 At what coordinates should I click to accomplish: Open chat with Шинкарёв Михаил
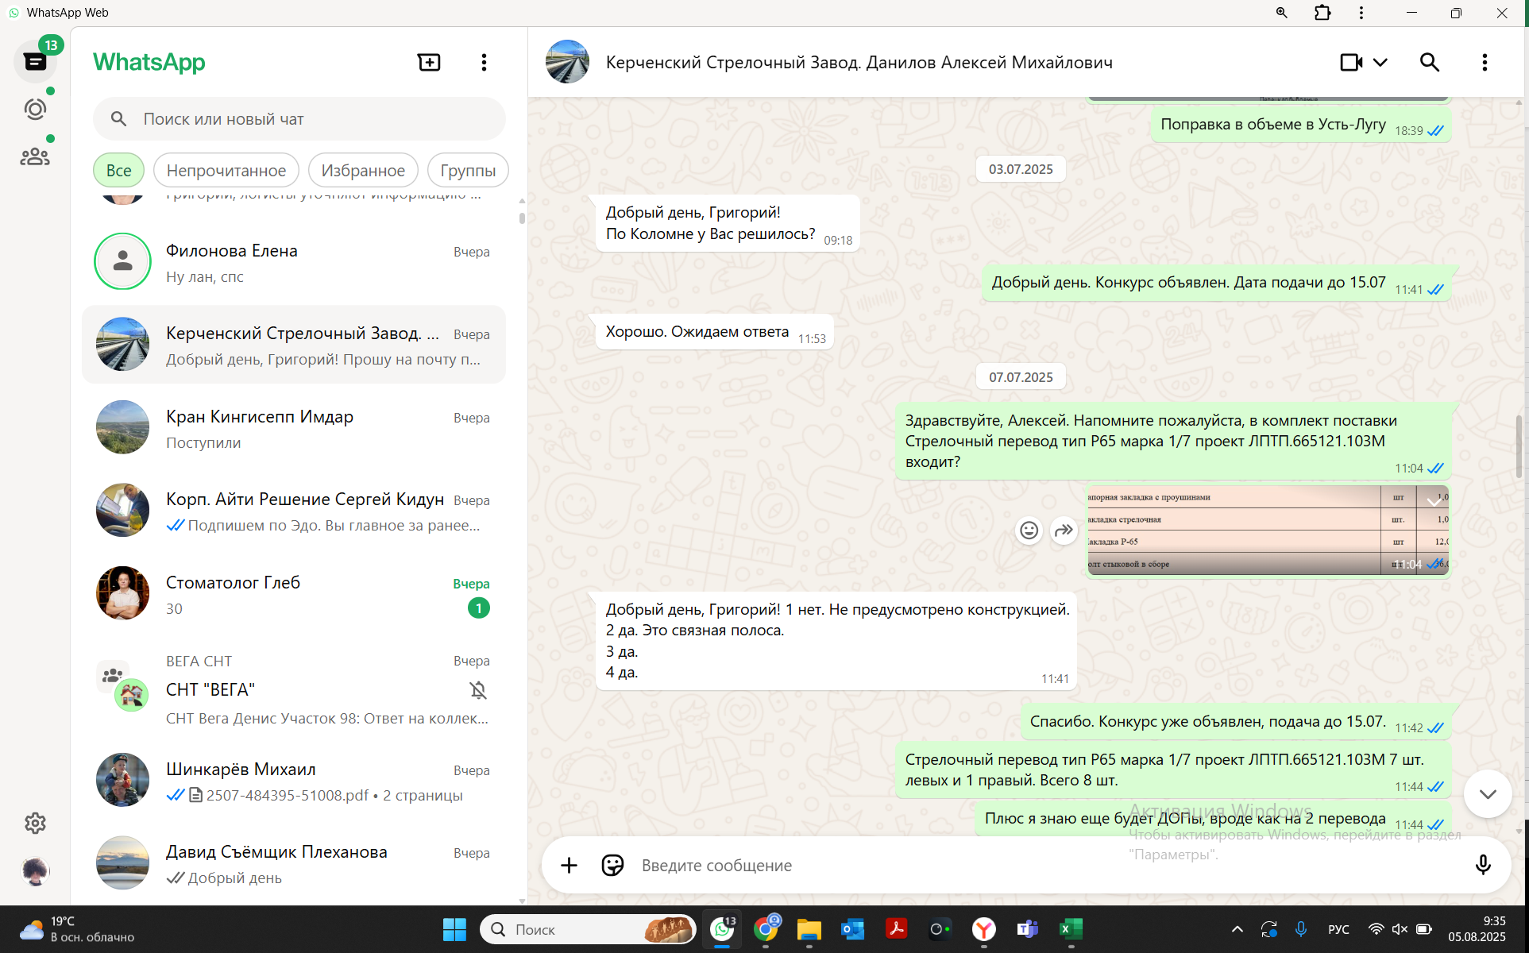(x=294, y=781)
